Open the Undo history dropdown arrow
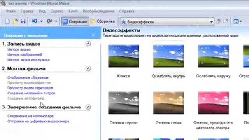 click(x=42, y=21)
